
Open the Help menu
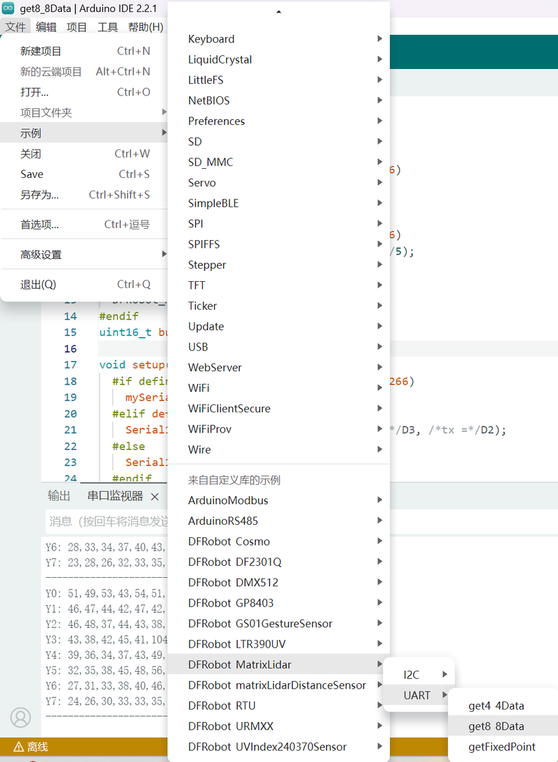click(x=145, y=27)
